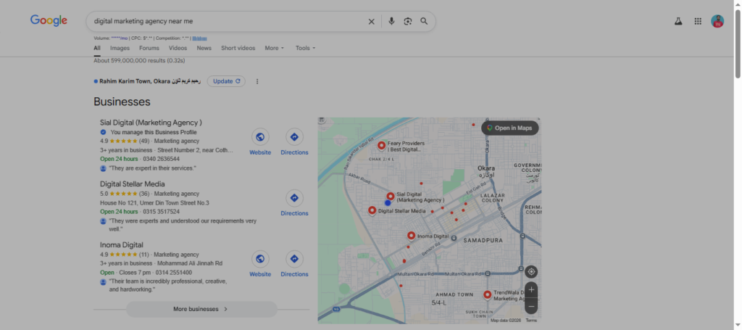
Task: Open the Google apps grid
Action: [698, 21]
